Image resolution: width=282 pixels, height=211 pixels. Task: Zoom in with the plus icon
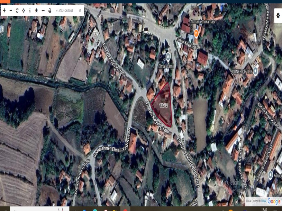click(4, 11)
